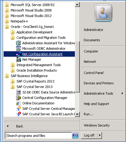126x142 pixels.
Task: Click the Log off button
Action: [89, 135]
